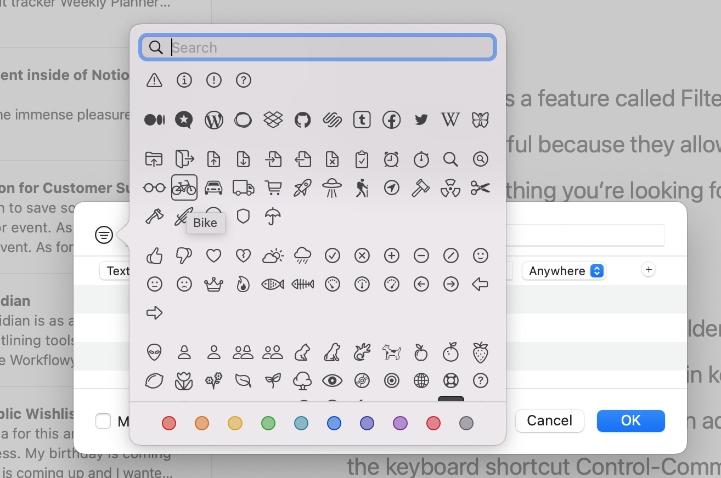Choose the yellow color swatch
Screen dimensions: 721x478
[235, 423]
